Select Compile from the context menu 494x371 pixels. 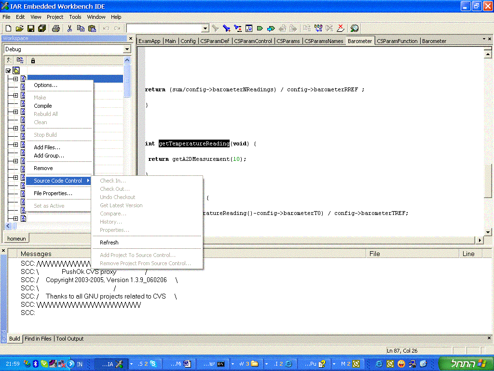43,106
